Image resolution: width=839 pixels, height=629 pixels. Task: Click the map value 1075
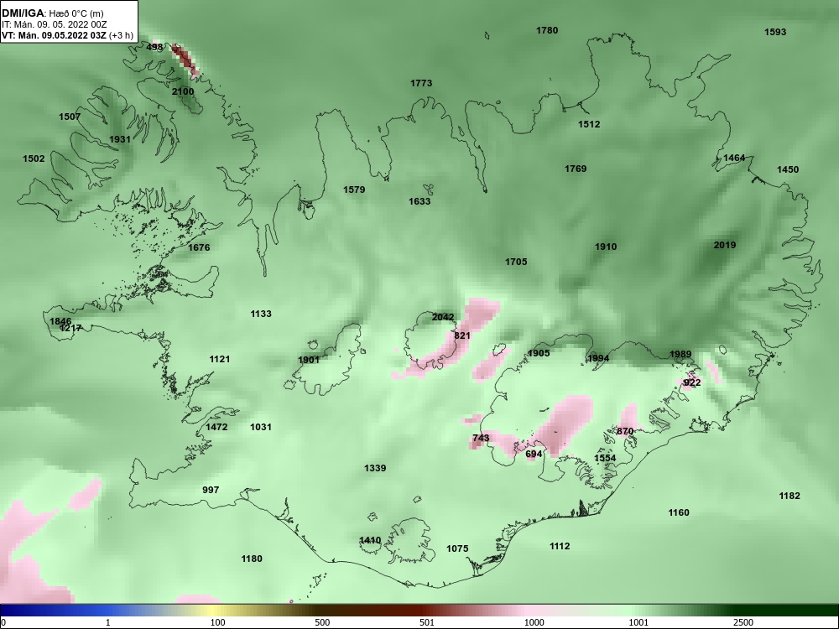457,548
